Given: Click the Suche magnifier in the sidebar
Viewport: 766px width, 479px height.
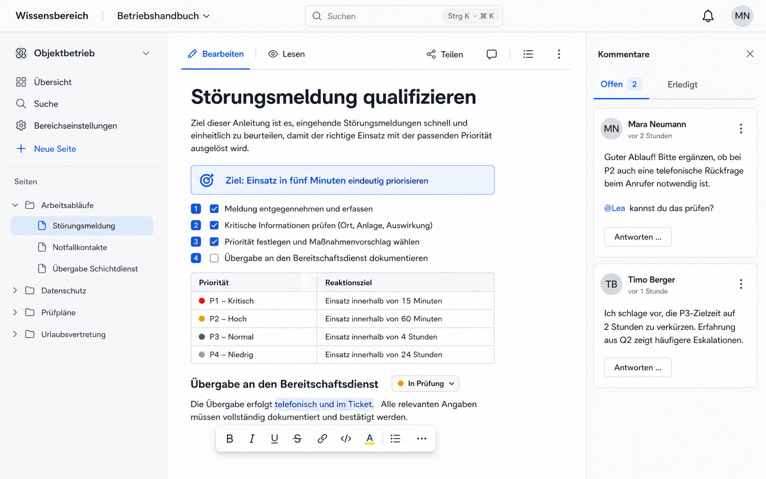Looking at the screenshot, I should 21,104.
